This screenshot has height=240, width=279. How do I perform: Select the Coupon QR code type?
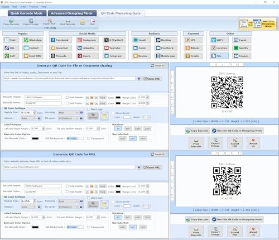pyautogui.click(x=242, y=56)
